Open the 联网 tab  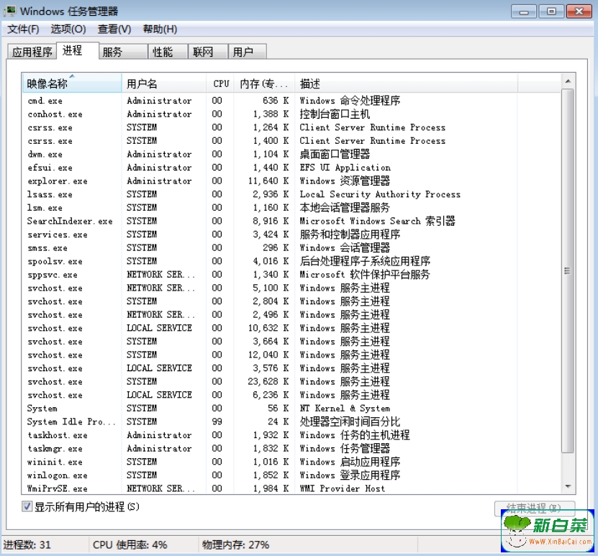[208, 52]
